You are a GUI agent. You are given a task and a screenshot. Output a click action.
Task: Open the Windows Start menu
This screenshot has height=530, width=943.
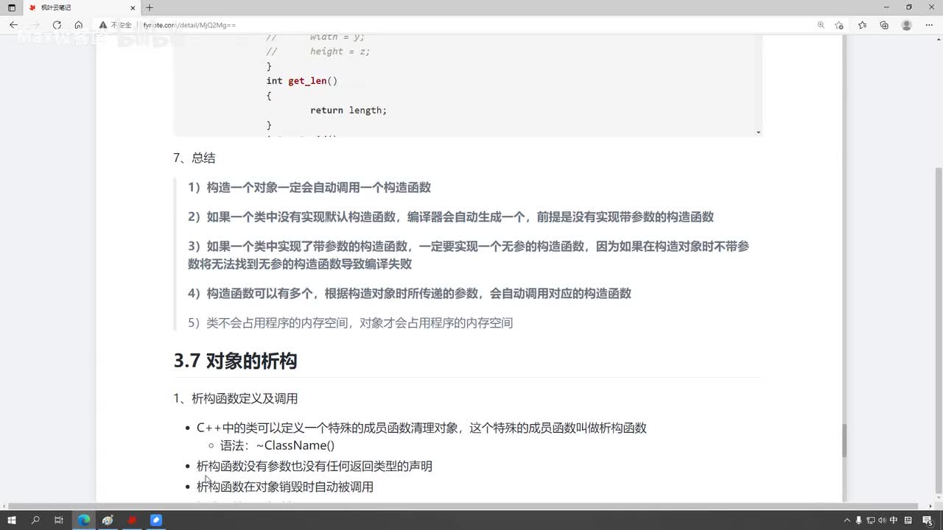point(12,520)
